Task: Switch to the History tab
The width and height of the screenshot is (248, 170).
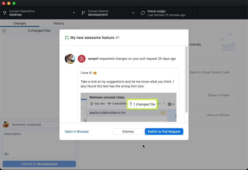Action: pyautogui.click(x=59, y=23)
